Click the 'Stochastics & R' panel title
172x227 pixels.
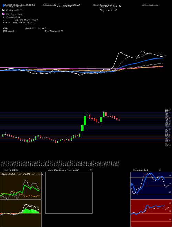coord(141,170)
